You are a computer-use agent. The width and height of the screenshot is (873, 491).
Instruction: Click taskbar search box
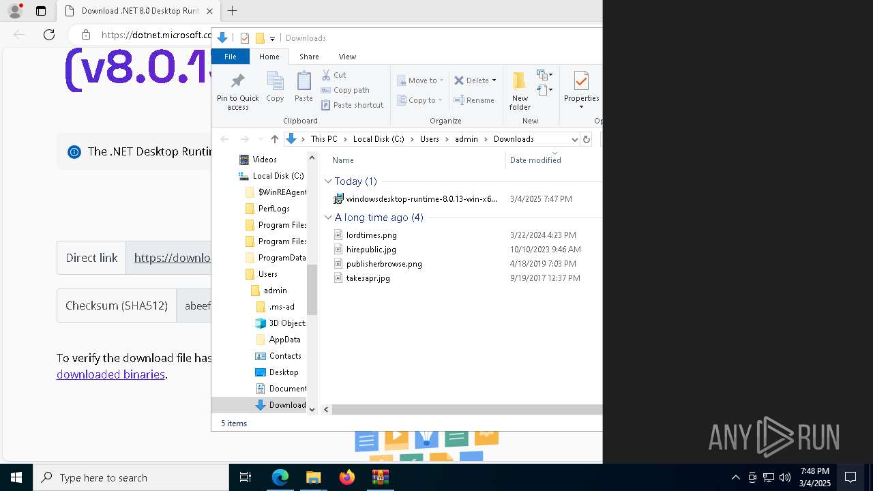click(131, 477)
